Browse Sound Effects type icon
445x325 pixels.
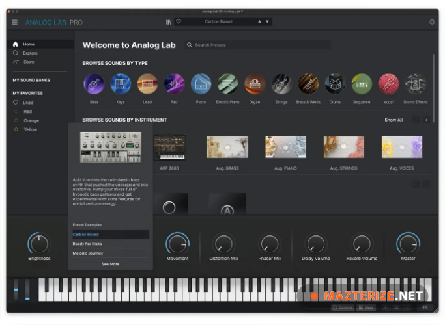(x=416, y=84)
